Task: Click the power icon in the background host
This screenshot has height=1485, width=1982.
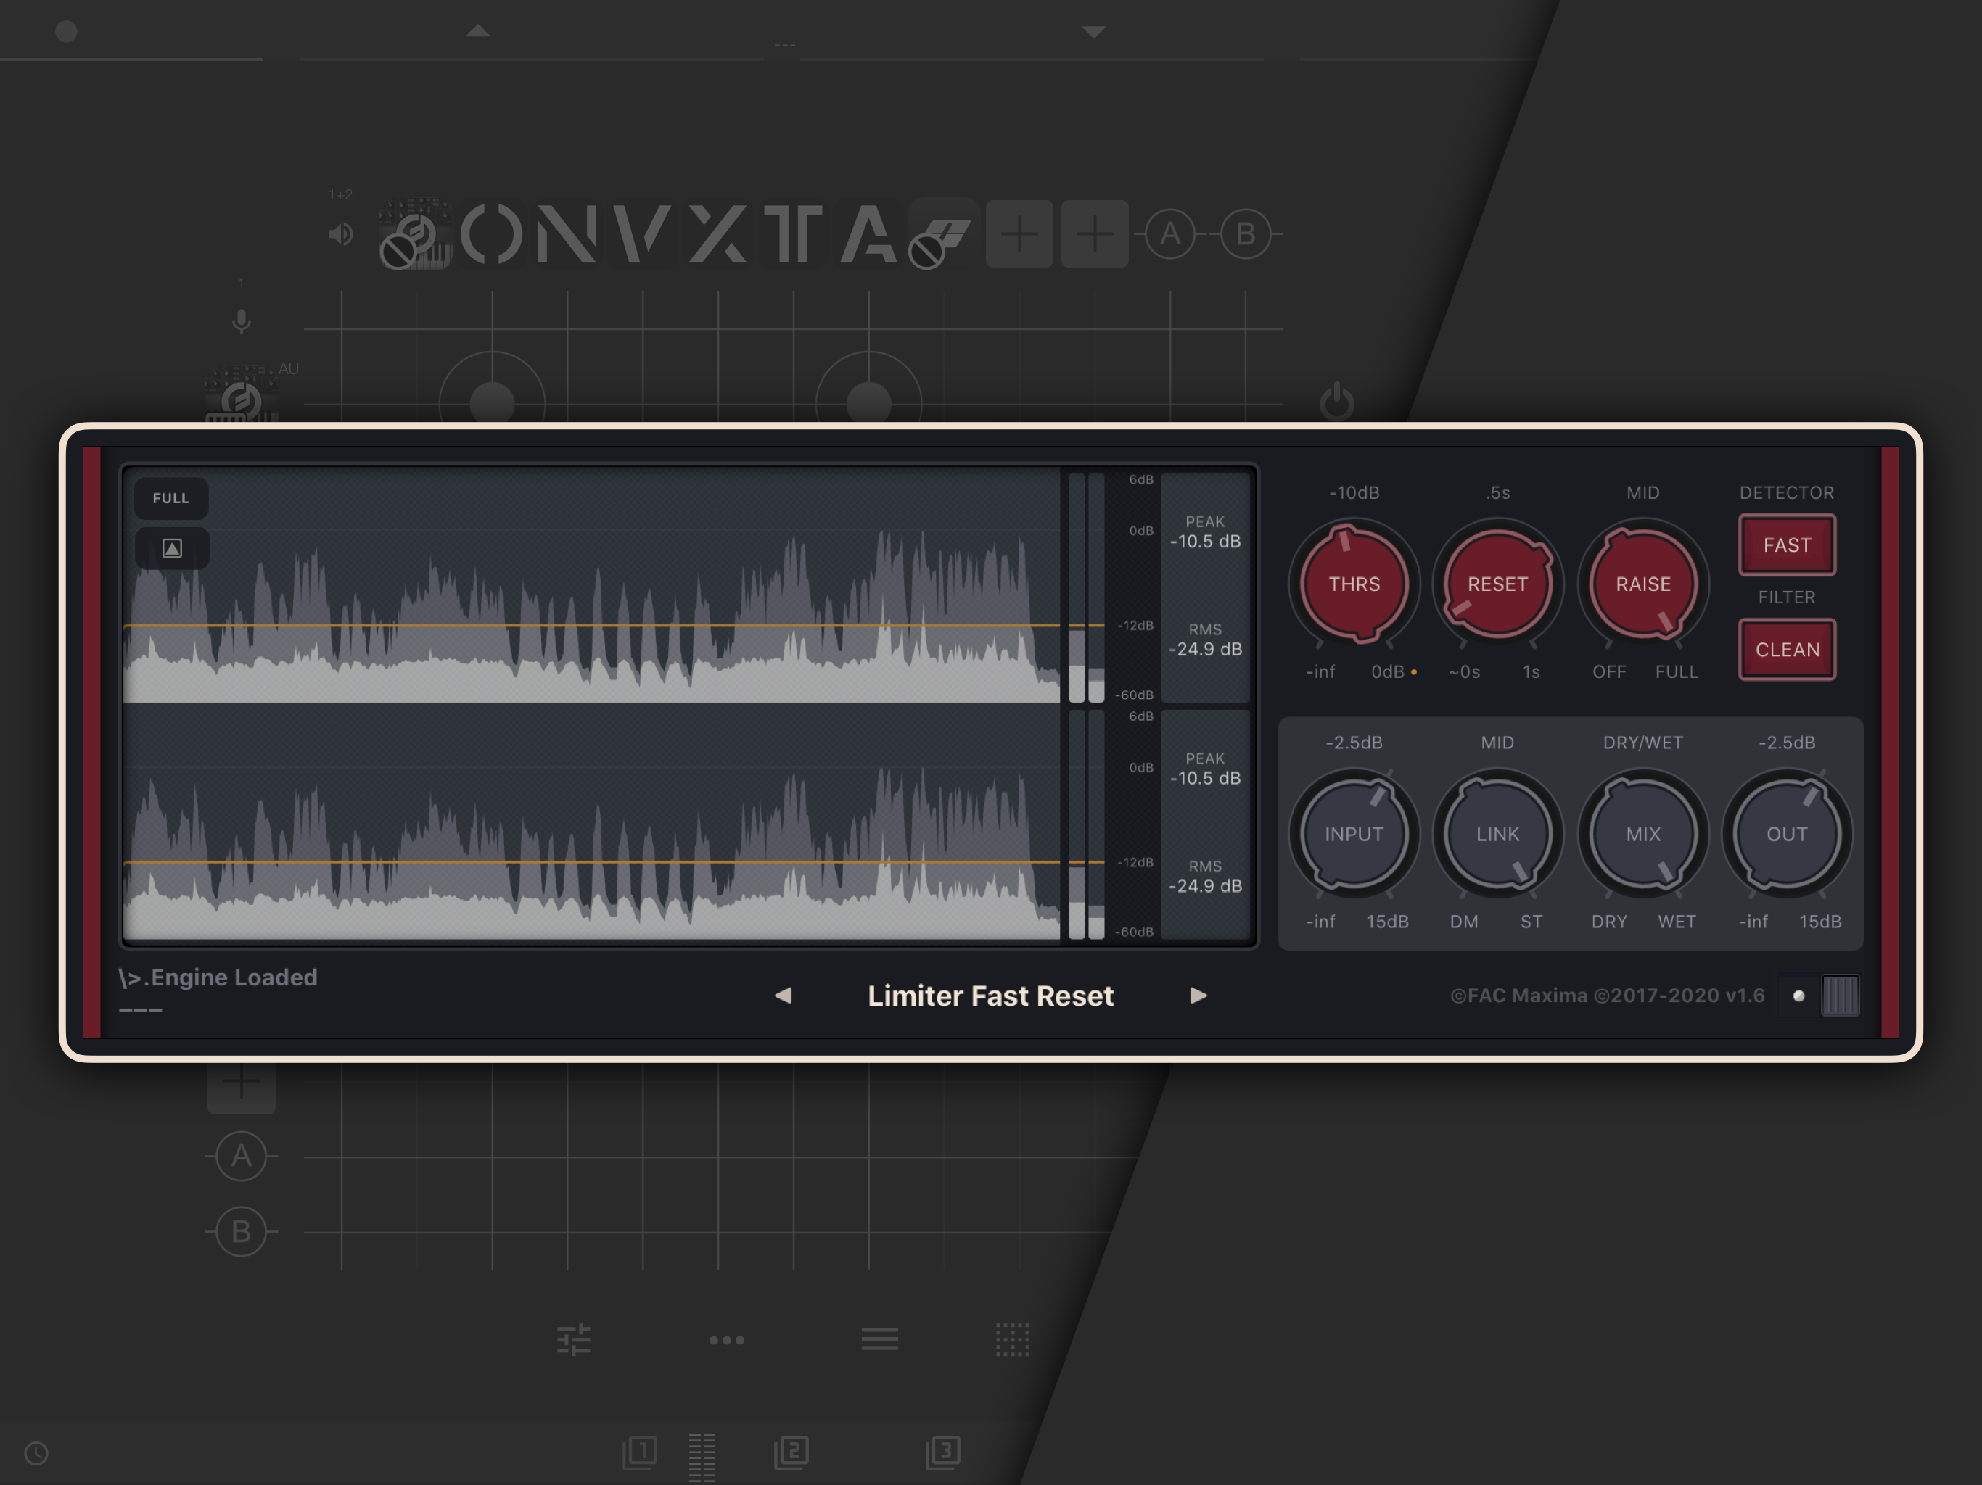Action: (1336, 401)
